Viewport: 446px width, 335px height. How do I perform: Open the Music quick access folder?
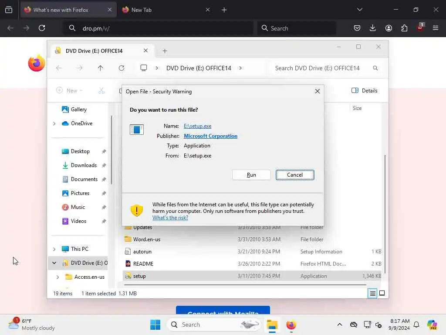point(78,207)
